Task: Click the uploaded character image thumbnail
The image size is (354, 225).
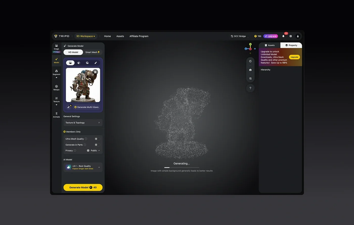Action: point(83,85)
